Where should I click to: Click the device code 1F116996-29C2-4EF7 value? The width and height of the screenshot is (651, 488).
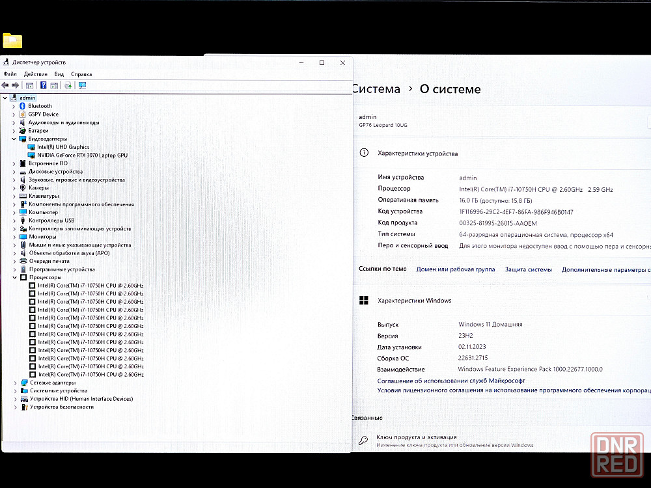(x=516, y=212)
